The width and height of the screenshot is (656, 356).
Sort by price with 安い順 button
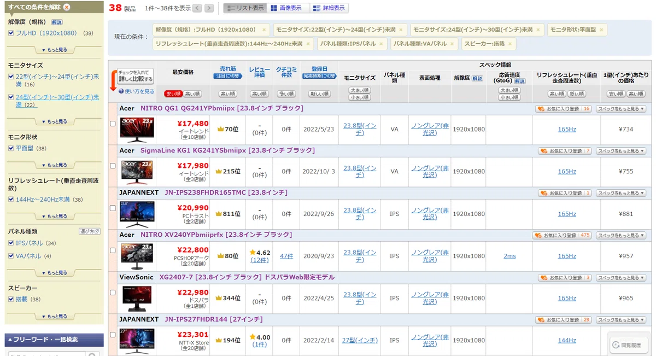174,94
